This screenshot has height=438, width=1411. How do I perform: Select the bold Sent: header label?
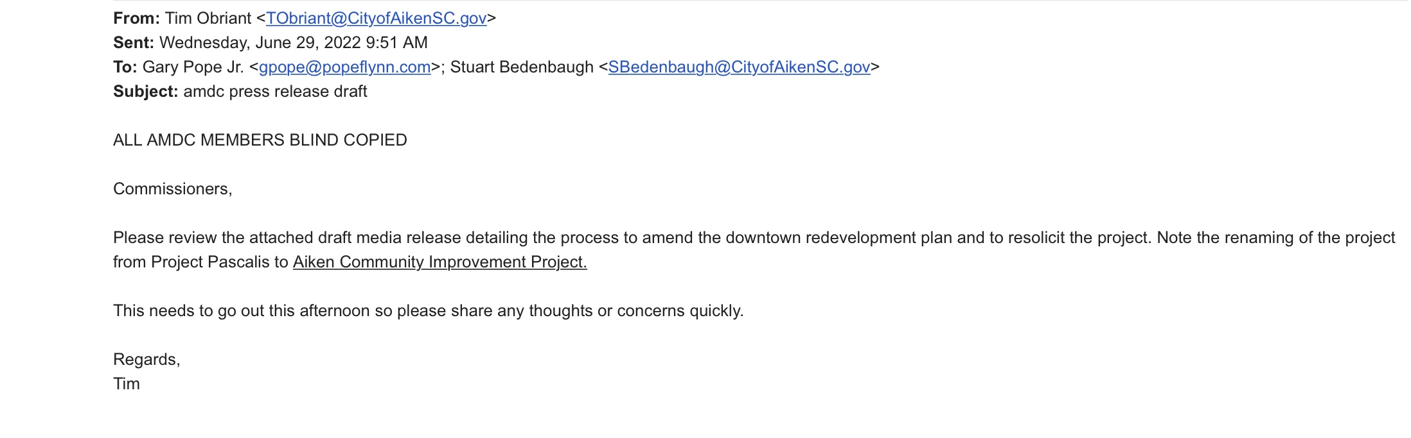[134, 43]
